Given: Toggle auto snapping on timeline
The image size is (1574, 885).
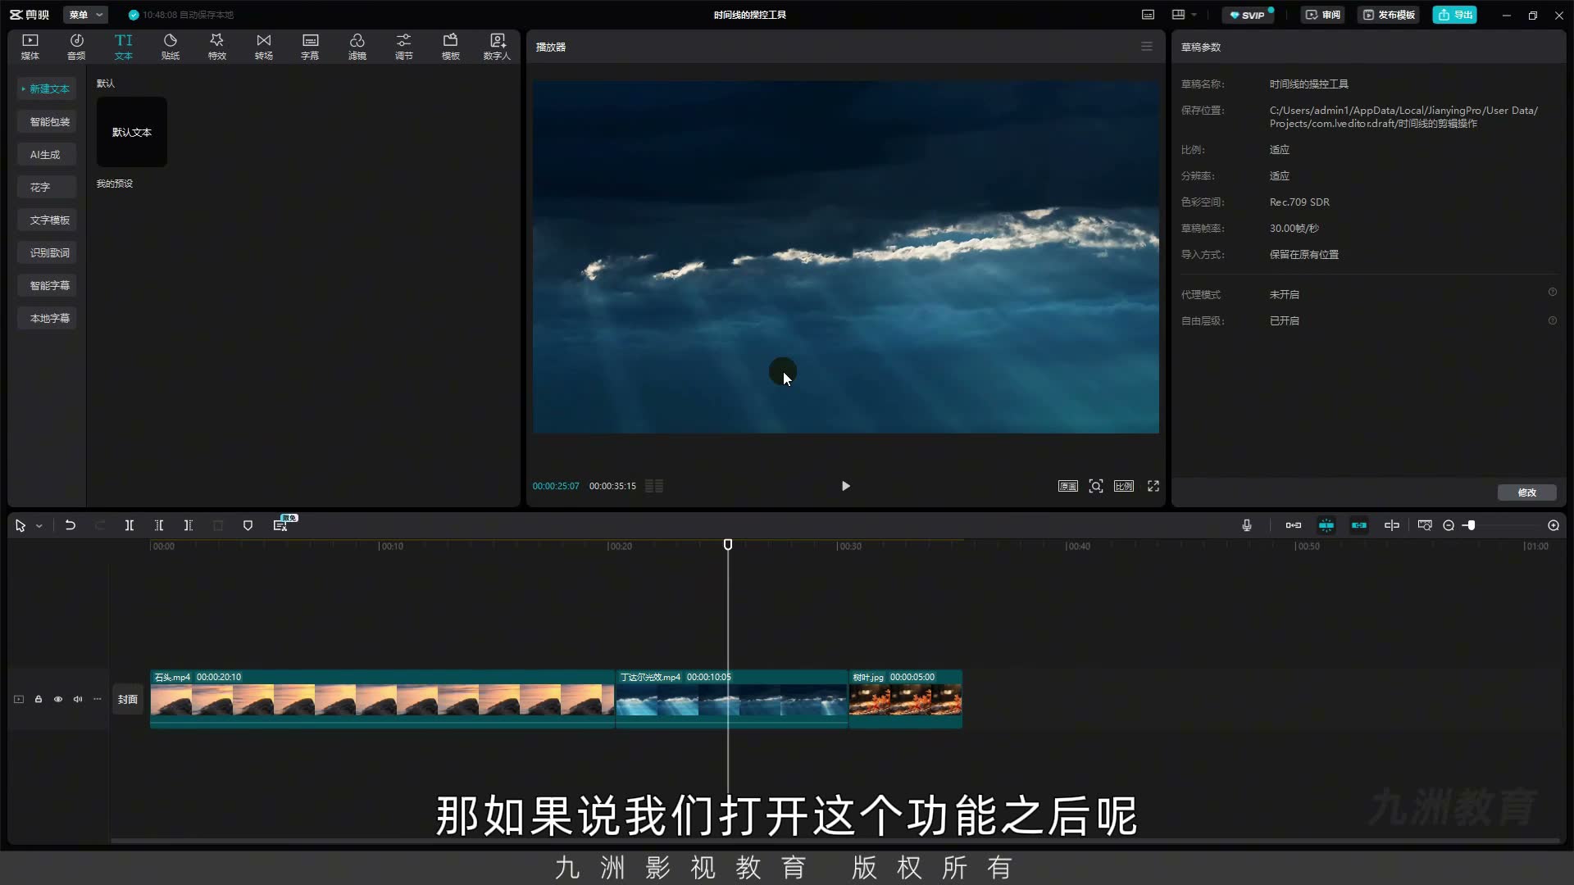Looking at the screenshot, I should click(x=1326, y=525).
